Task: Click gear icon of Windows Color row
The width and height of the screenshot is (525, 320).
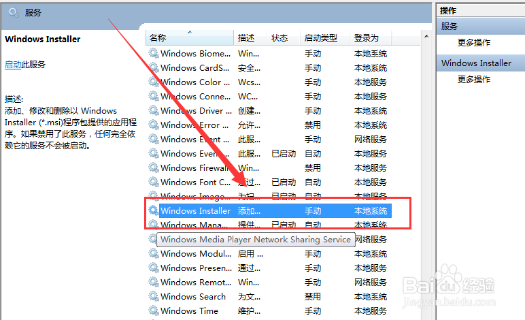Action: tap(154, 82)
